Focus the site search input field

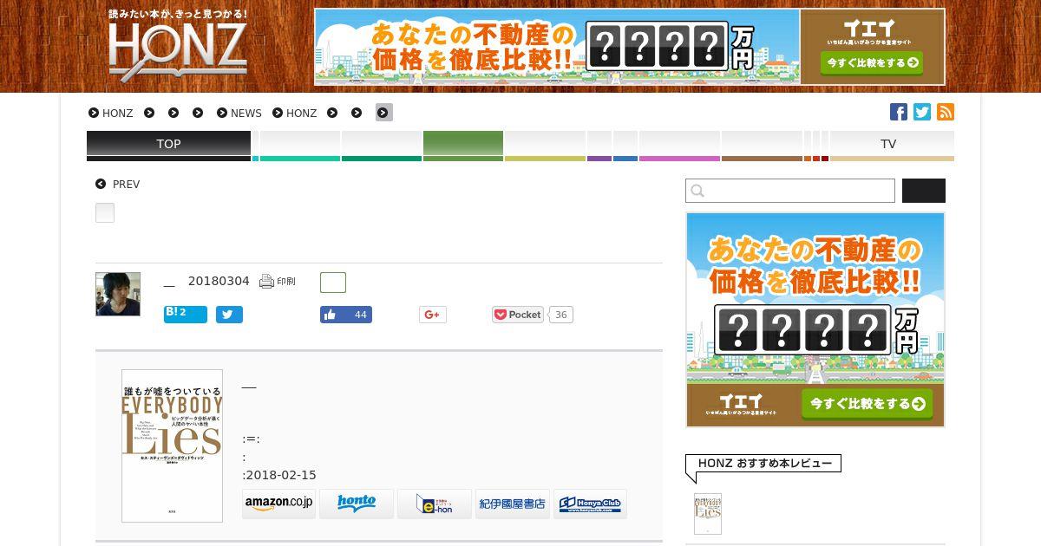pos(790,191)
